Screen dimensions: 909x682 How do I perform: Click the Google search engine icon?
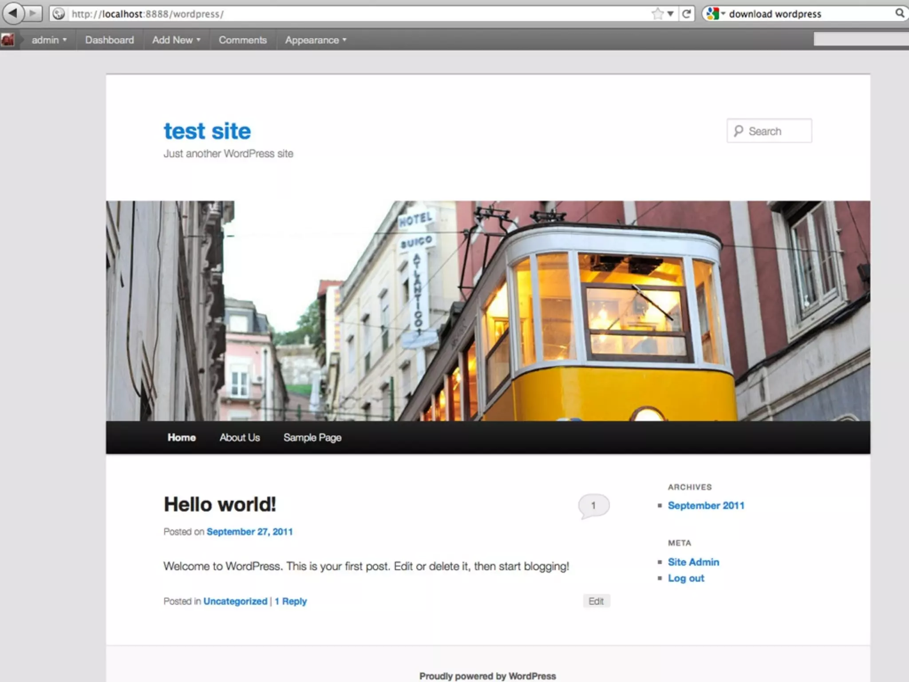(712, 14)
